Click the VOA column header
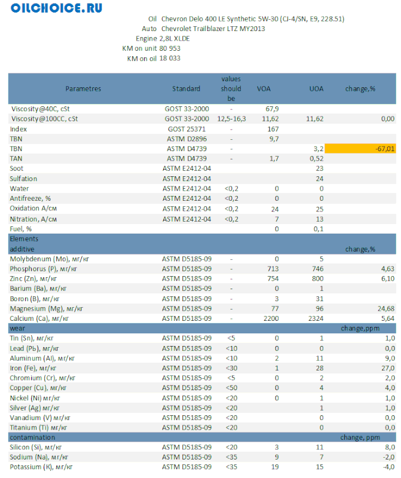The height and width of the screenshot is (478, 401). tap(264, 88)
